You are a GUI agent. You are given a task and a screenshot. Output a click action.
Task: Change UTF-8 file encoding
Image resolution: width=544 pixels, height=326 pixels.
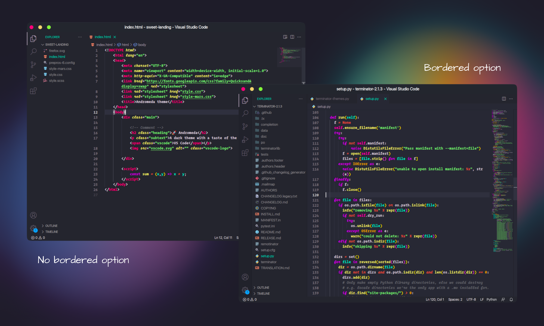tap(471, 299)
